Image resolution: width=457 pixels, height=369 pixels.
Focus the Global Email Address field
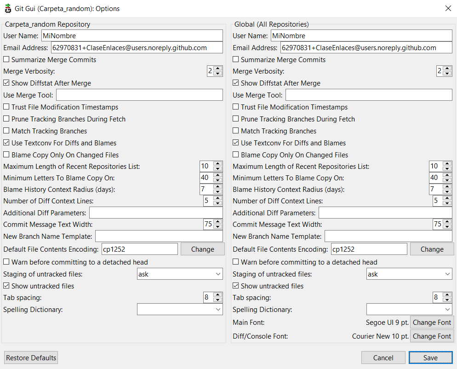tap(366, 47)
